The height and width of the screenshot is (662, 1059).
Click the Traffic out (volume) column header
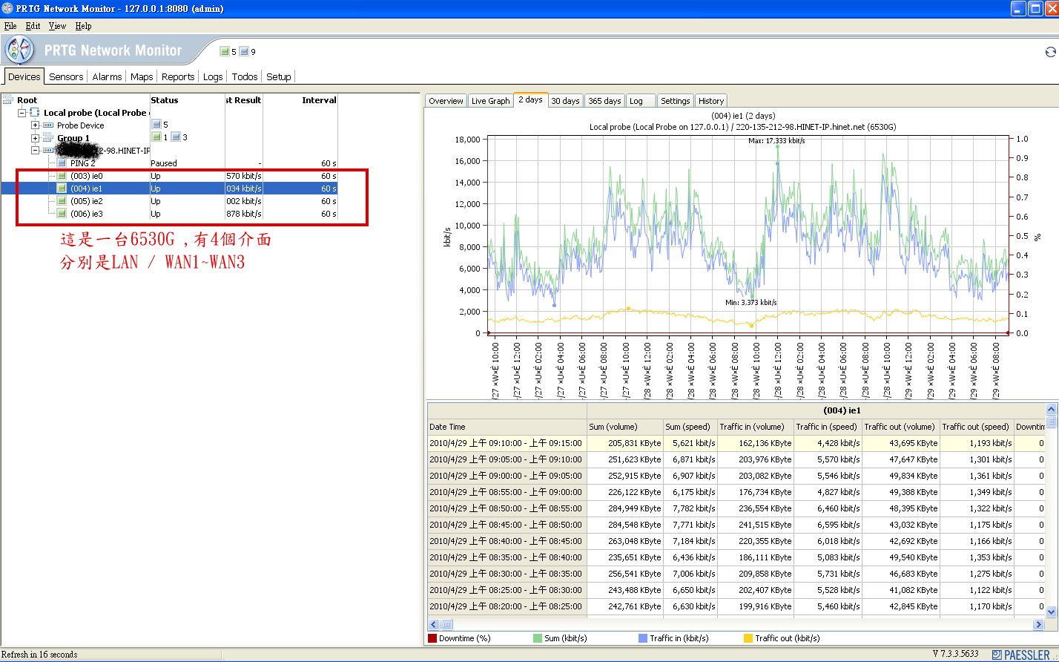tap(900, 427)
